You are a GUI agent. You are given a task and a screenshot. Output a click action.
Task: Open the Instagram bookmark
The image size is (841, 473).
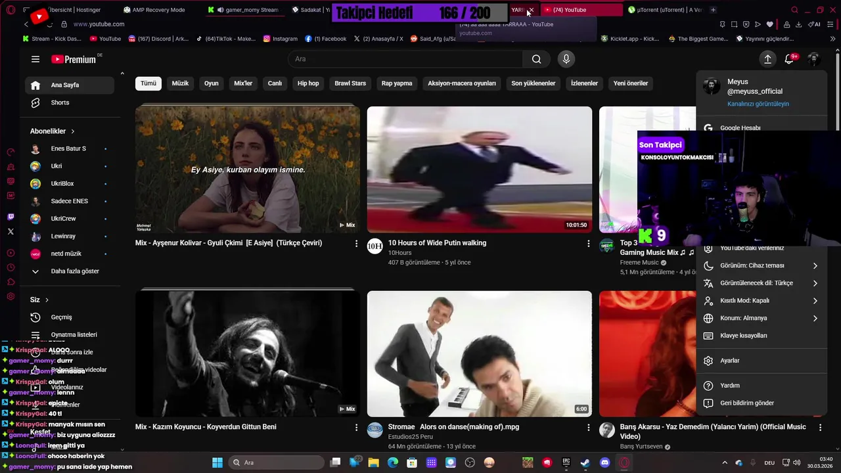[281, 39]
